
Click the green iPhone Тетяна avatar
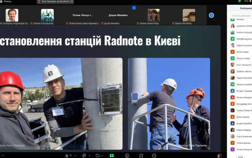[x=232, y=58]
